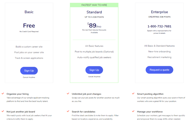This screenshot has width=189, height=123.
Task: Select the Basic plan heading
Action: pyautogui.click(x=29, y=12)
